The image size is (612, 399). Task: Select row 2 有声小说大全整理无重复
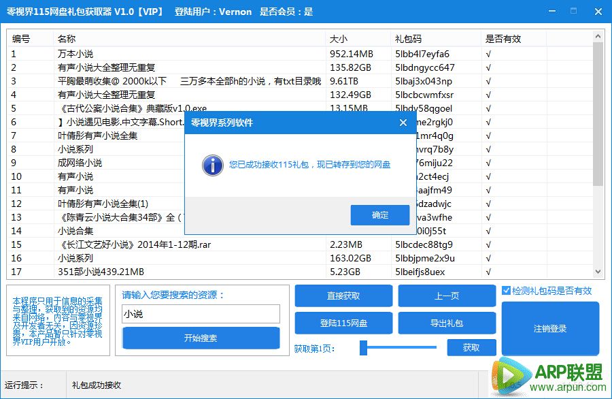pyautogui.click(x=300, y=67)
